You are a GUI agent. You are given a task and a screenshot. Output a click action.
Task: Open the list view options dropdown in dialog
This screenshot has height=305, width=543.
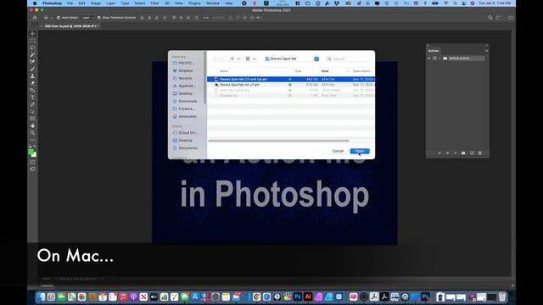[235, 58]
